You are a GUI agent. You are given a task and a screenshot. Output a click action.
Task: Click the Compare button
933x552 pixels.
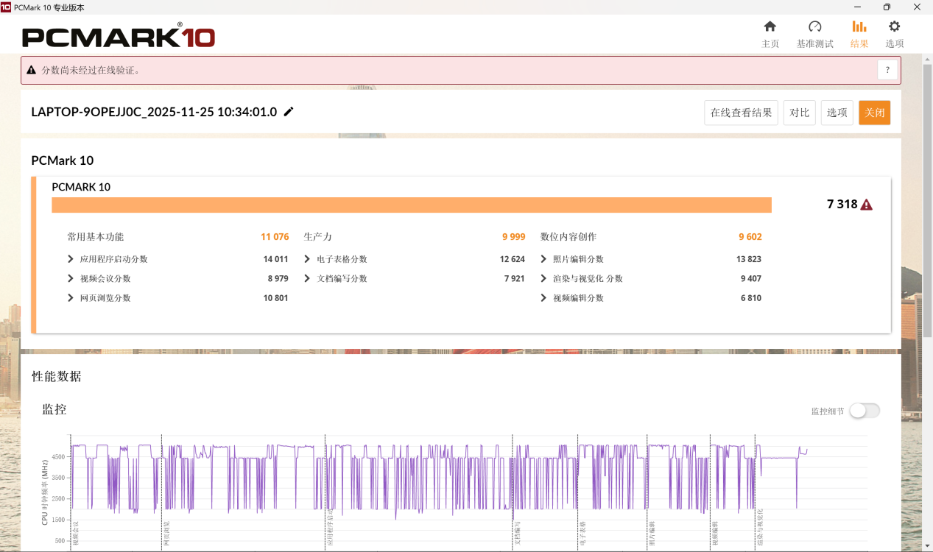pos(799,113)
